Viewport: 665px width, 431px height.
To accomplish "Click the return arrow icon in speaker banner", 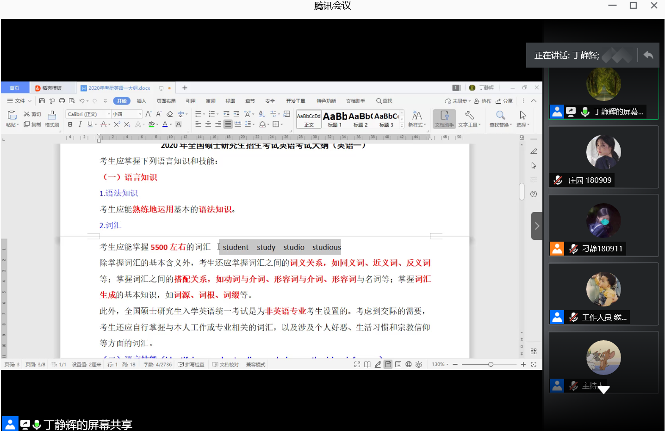I will [x=648, y=55].
